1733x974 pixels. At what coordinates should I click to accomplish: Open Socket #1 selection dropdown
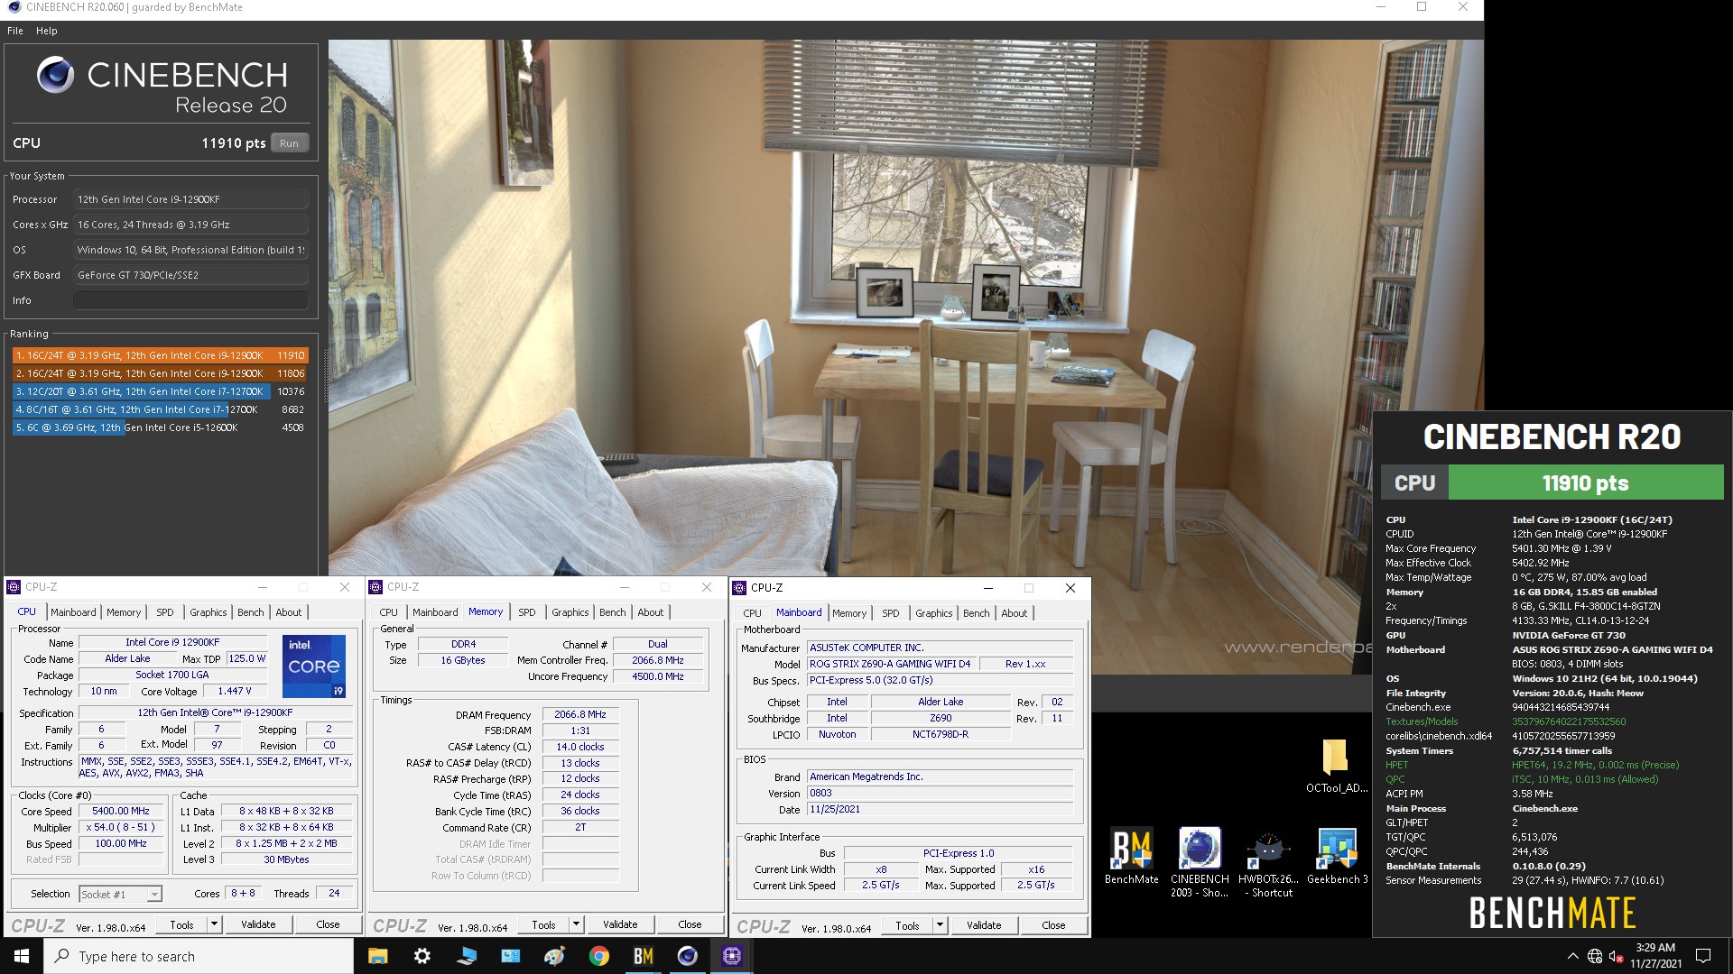(120, 894)
